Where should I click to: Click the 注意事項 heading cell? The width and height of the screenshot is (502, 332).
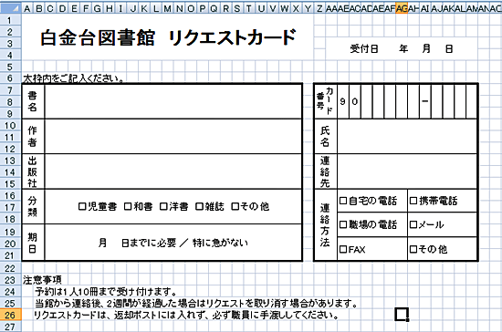42,280
